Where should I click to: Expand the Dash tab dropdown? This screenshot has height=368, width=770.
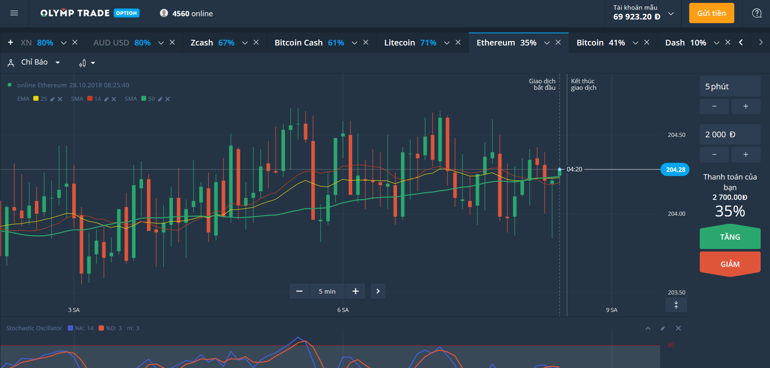tap(716, 43)
